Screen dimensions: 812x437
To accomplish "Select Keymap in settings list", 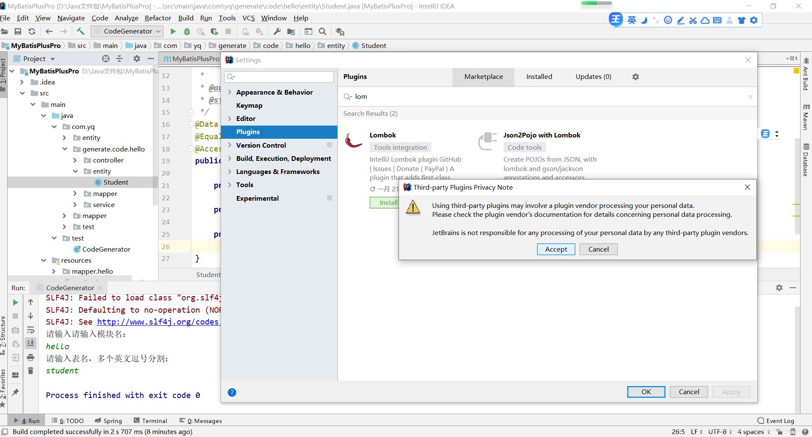I will 249,106.
